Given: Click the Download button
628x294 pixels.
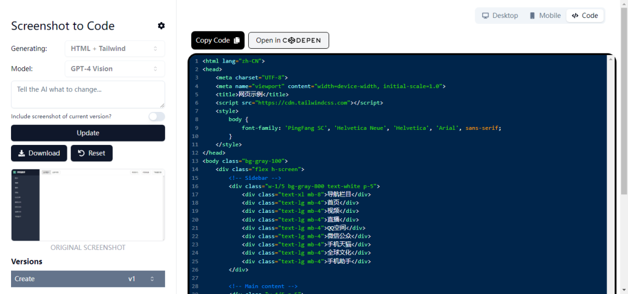Looking at the screenshot, I should 40,153.
